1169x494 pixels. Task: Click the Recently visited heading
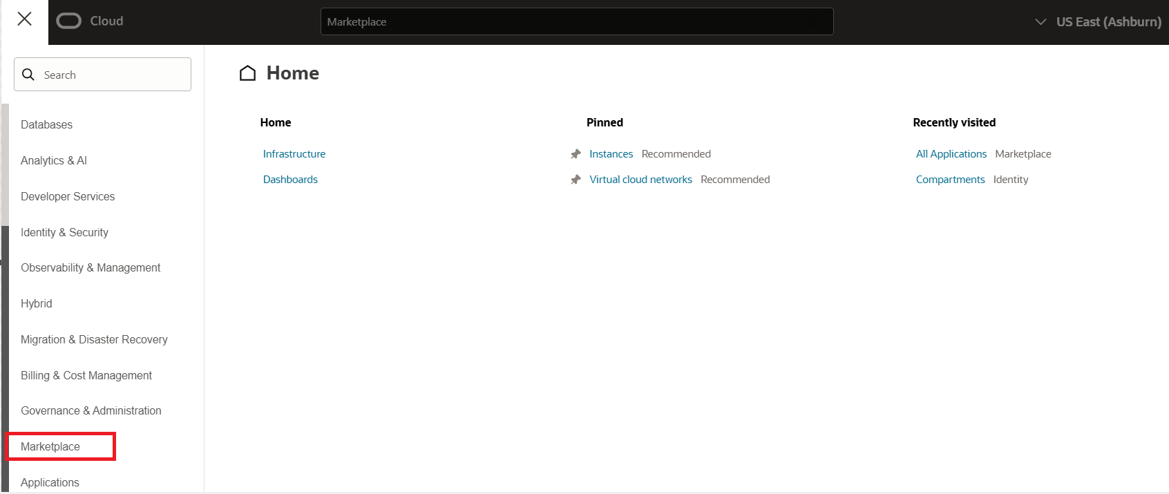954,122
